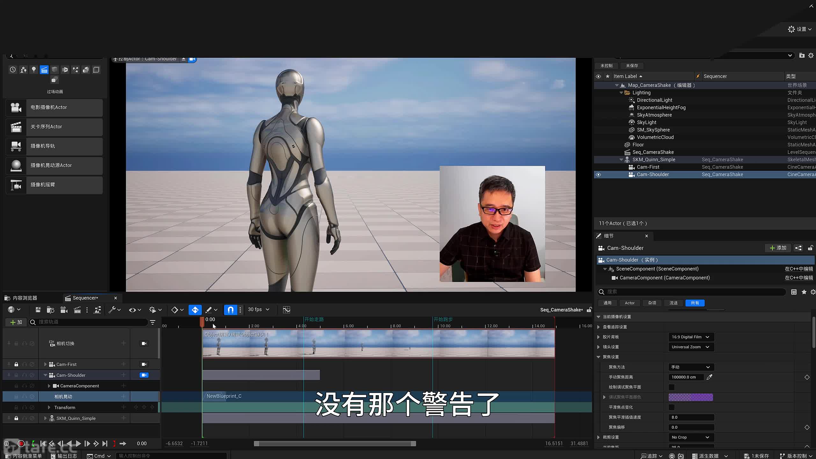The width and height of the screenshot is (816, 459).
Task: Enable the draw debug focus plane checkbox
Action: click(671, 387)
